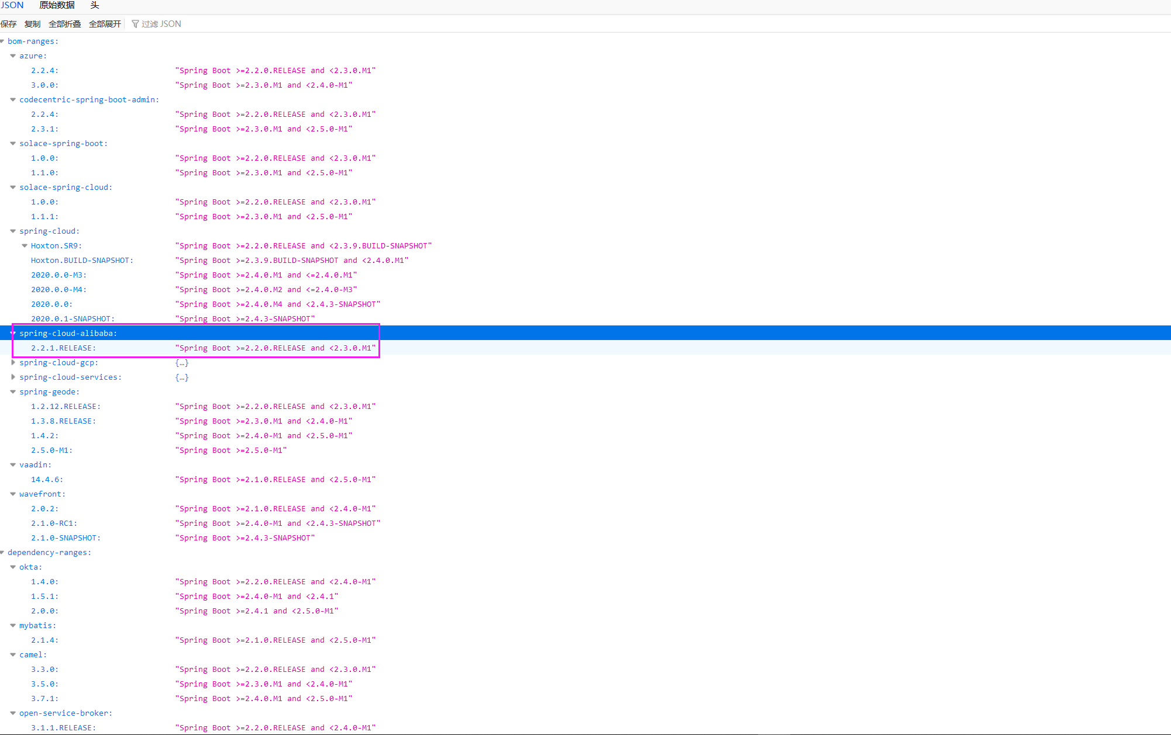Image resolution: width=1171 pixels, height=735 pixels.
Task: Click value "Spring Boot >=2.4.3-SNAPSHOT" of 2020.0.1-SNAPSHOT
Action: coord(245,319)
